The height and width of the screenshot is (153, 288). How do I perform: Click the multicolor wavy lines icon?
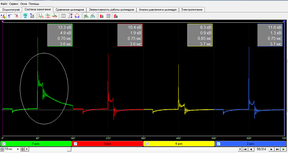coord(108,16)
